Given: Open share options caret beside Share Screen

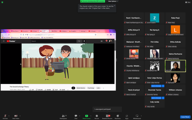Looking at the screenshot, I should (x=91, y=116).
